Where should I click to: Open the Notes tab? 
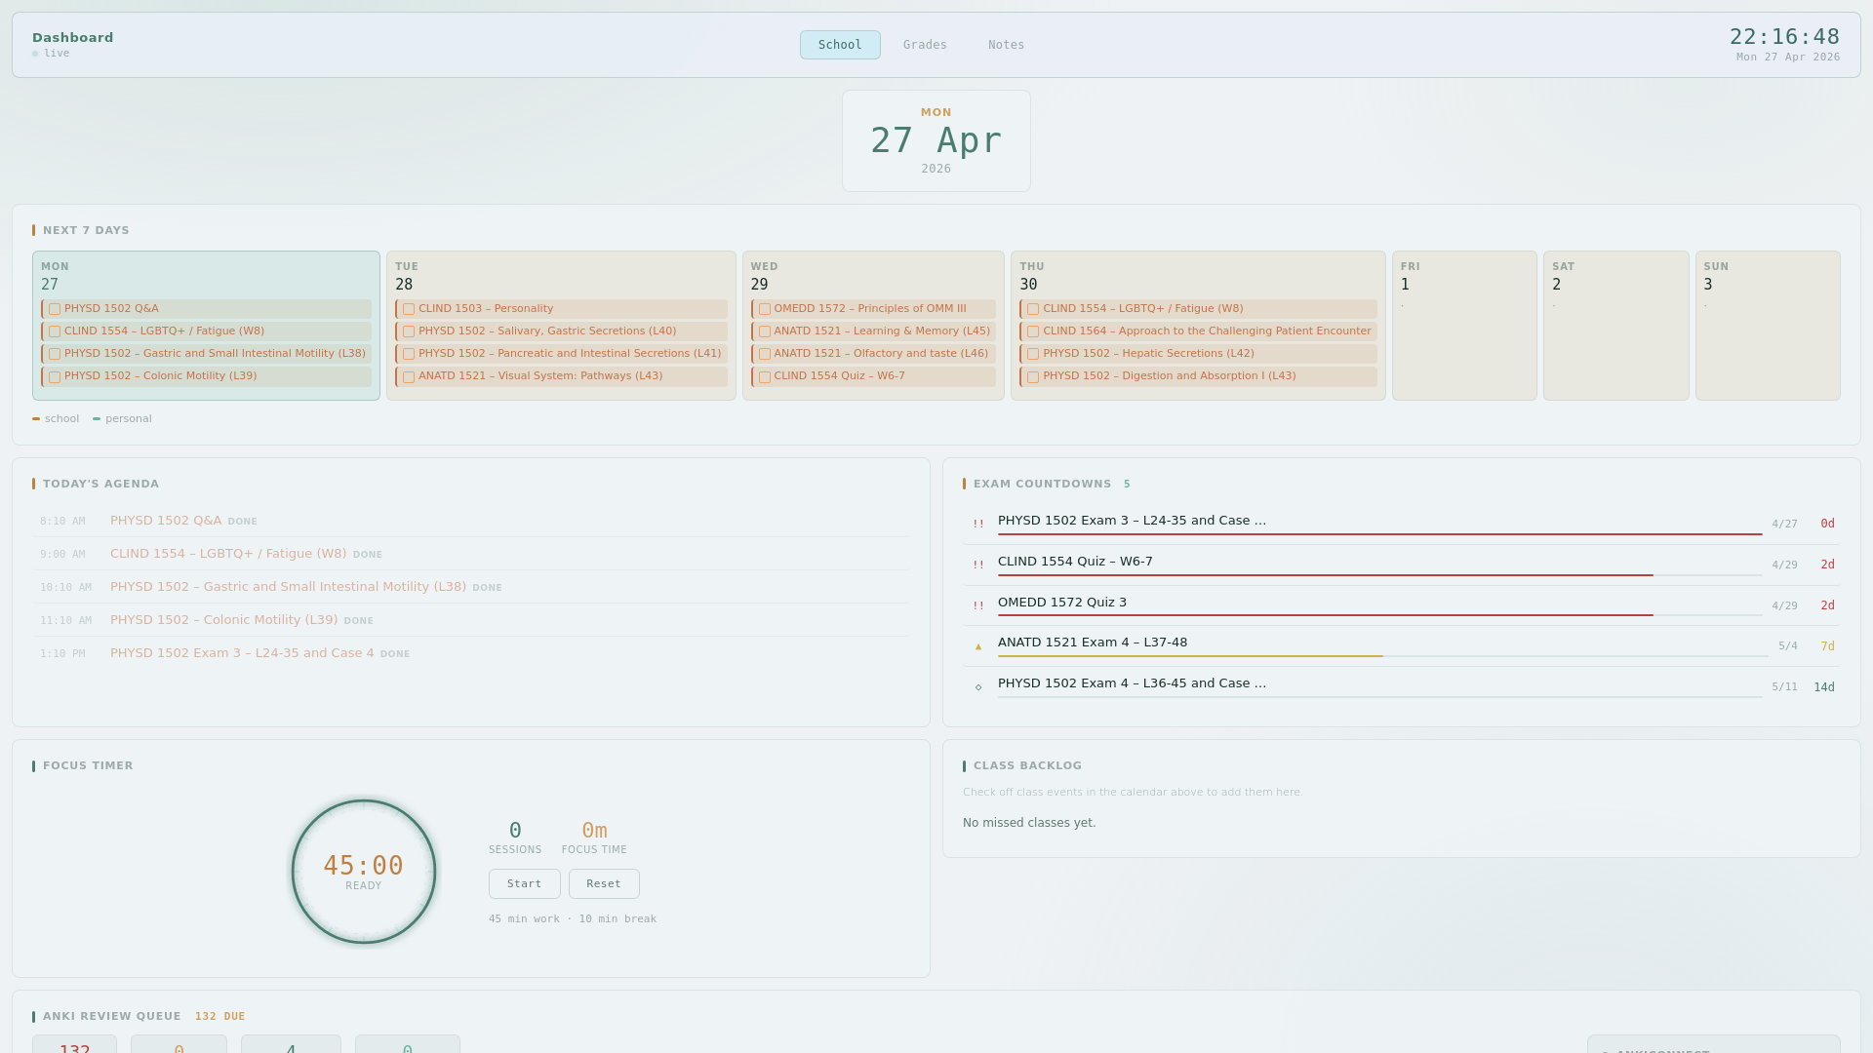[1006, 45]
